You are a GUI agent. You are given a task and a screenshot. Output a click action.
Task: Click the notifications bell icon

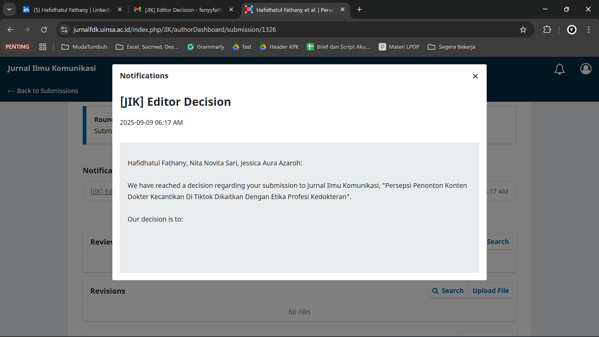tap(559, 69)
